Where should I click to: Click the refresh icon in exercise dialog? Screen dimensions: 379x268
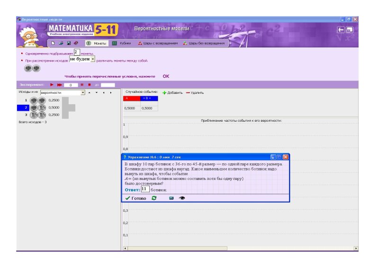[x=154, y=198]
